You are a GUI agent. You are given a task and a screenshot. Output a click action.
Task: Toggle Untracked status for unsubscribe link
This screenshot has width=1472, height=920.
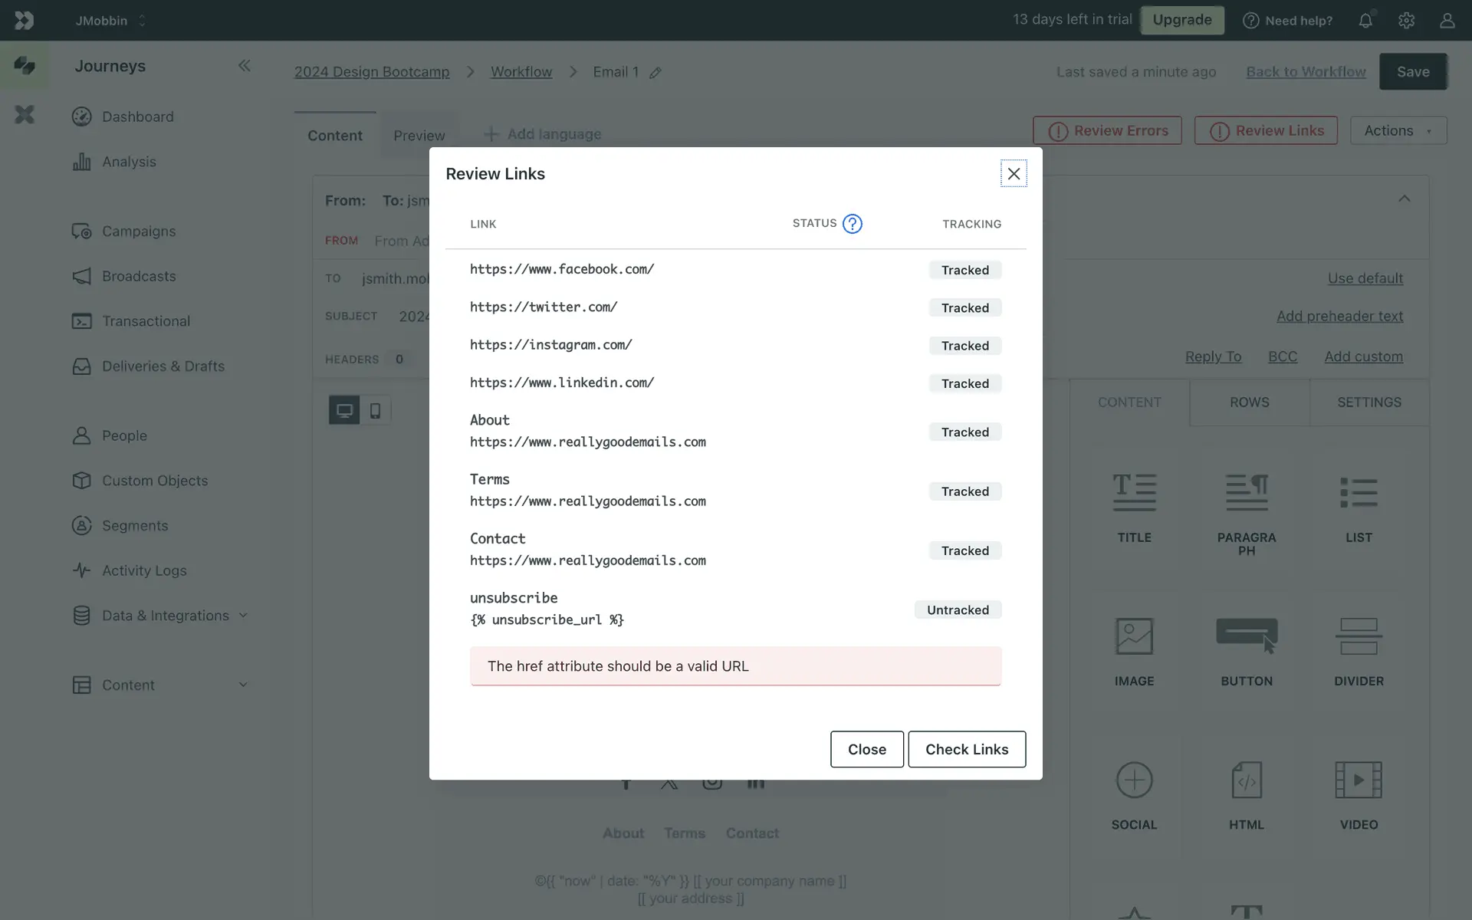pyautogui.click(x=957, y=610)
